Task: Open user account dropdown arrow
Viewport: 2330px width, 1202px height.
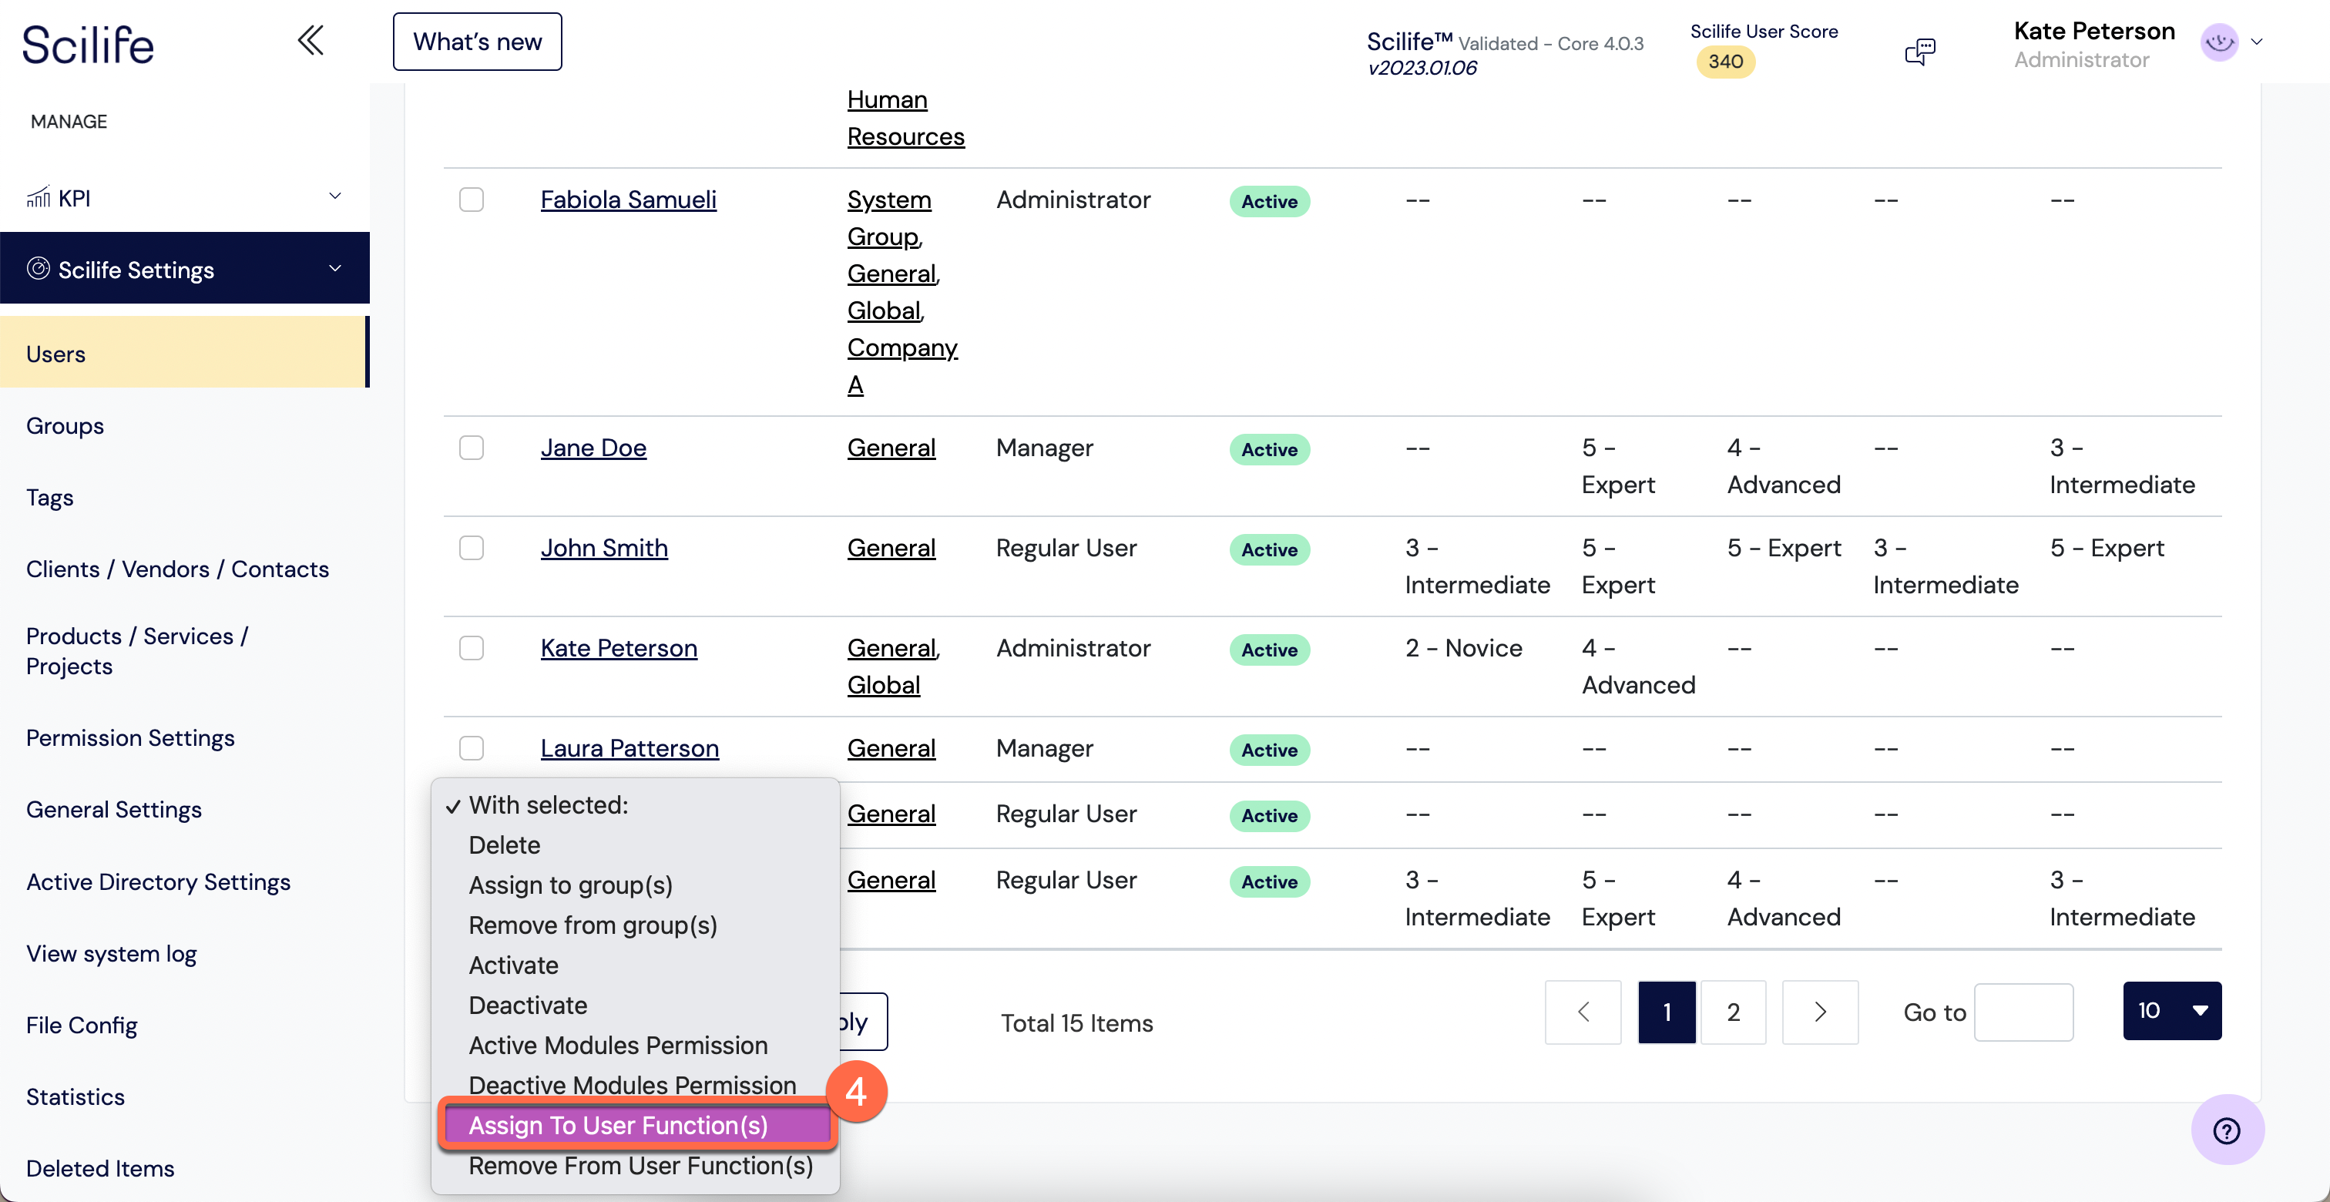Action: [2257, 42]
